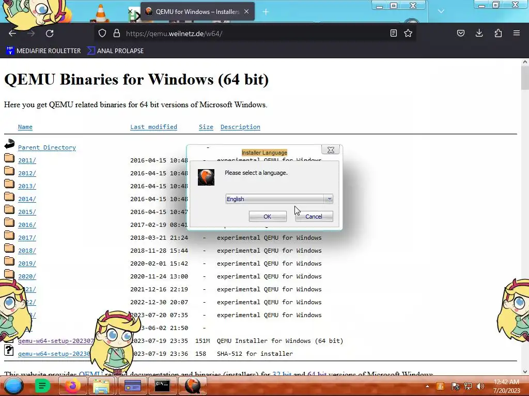Open Parent Directory link

point(47,147)
